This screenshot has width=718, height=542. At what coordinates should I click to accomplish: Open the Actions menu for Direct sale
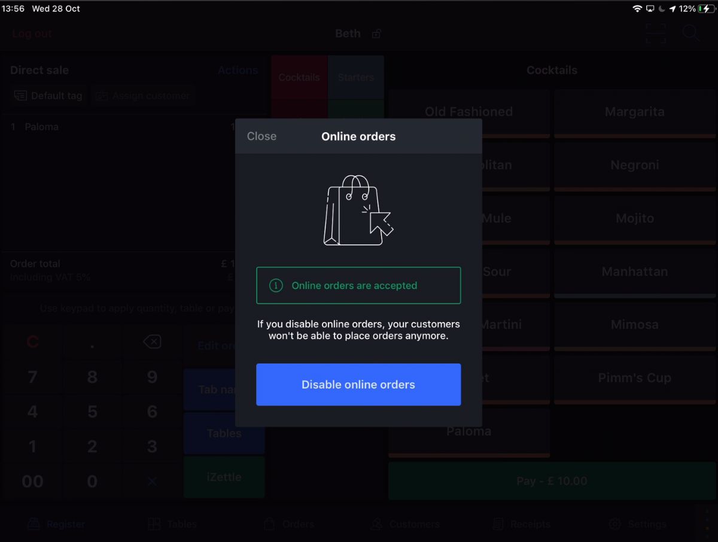(x=238, y=70)
